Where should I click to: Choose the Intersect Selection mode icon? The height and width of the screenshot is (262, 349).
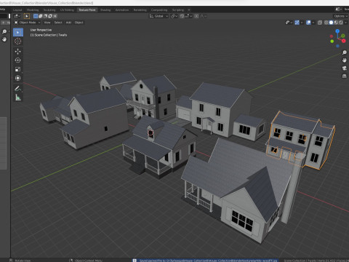55,16
